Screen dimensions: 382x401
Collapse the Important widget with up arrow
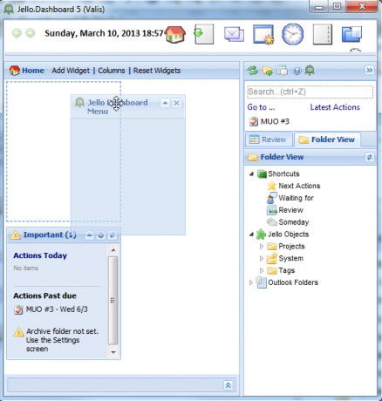[89, 235]
